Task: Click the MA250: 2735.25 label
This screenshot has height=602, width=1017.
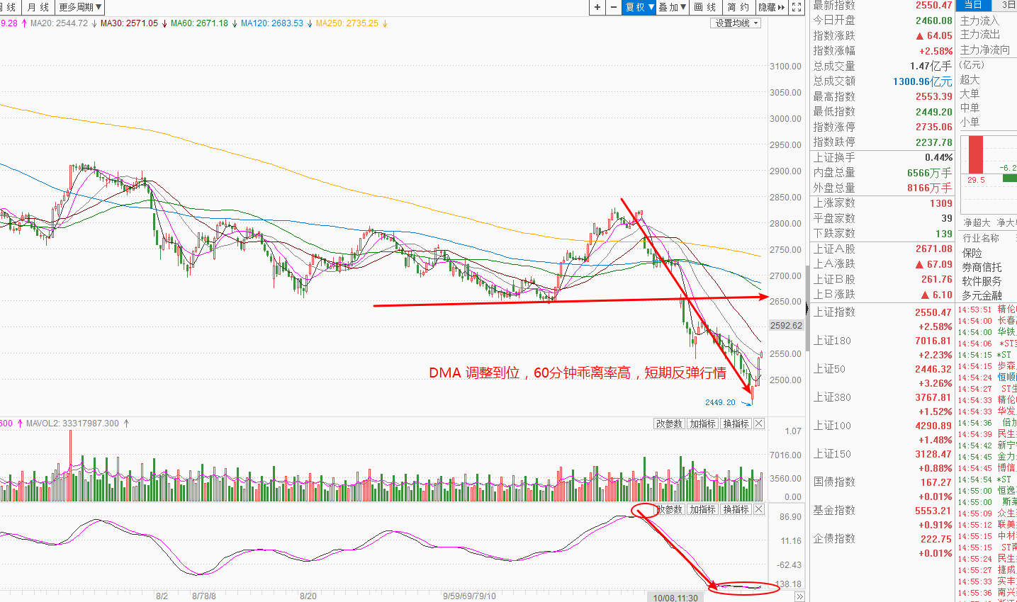Action: pyautogui.click(x=347, y=23)
